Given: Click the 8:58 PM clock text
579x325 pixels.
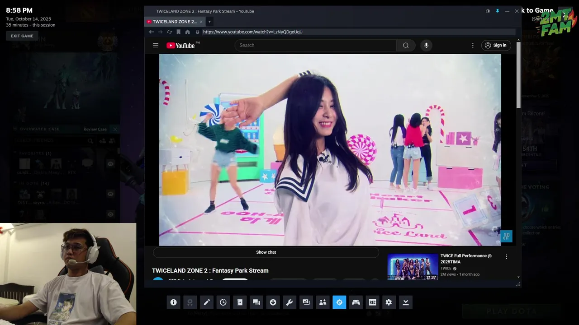Looking at the screenshot, I should (x=19, y=10).
